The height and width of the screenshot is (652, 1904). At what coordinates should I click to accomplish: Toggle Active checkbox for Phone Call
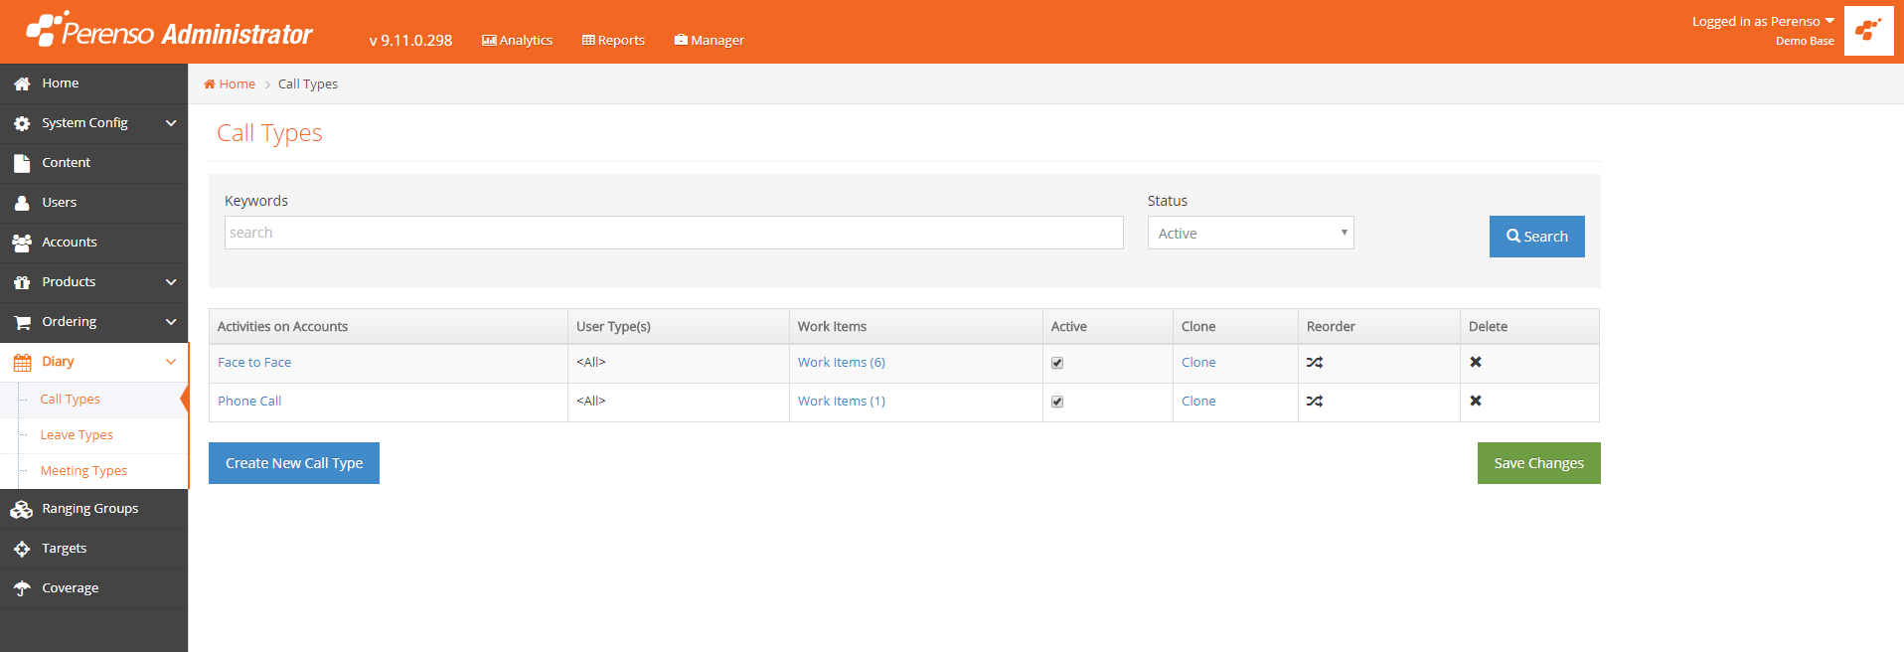[1057, 402]
